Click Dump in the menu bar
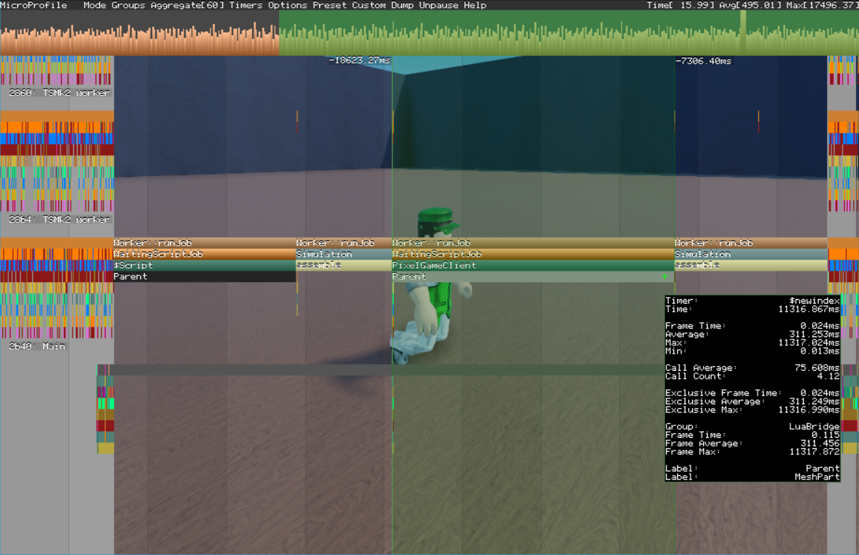Screen dimensions: 859x555 (402, 5)
